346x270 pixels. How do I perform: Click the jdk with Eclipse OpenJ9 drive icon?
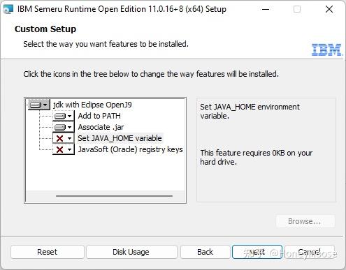(x=36, y=105)
